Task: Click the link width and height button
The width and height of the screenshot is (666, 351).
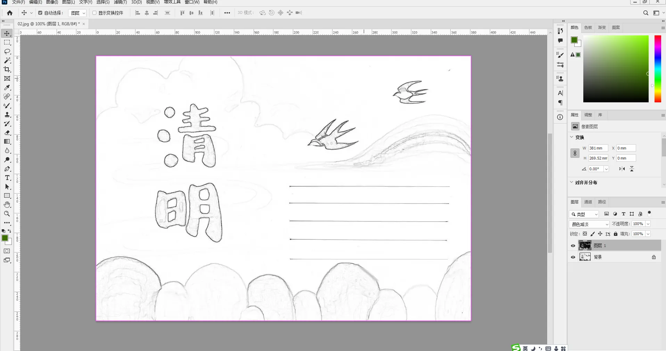Action: coord(575,153)
